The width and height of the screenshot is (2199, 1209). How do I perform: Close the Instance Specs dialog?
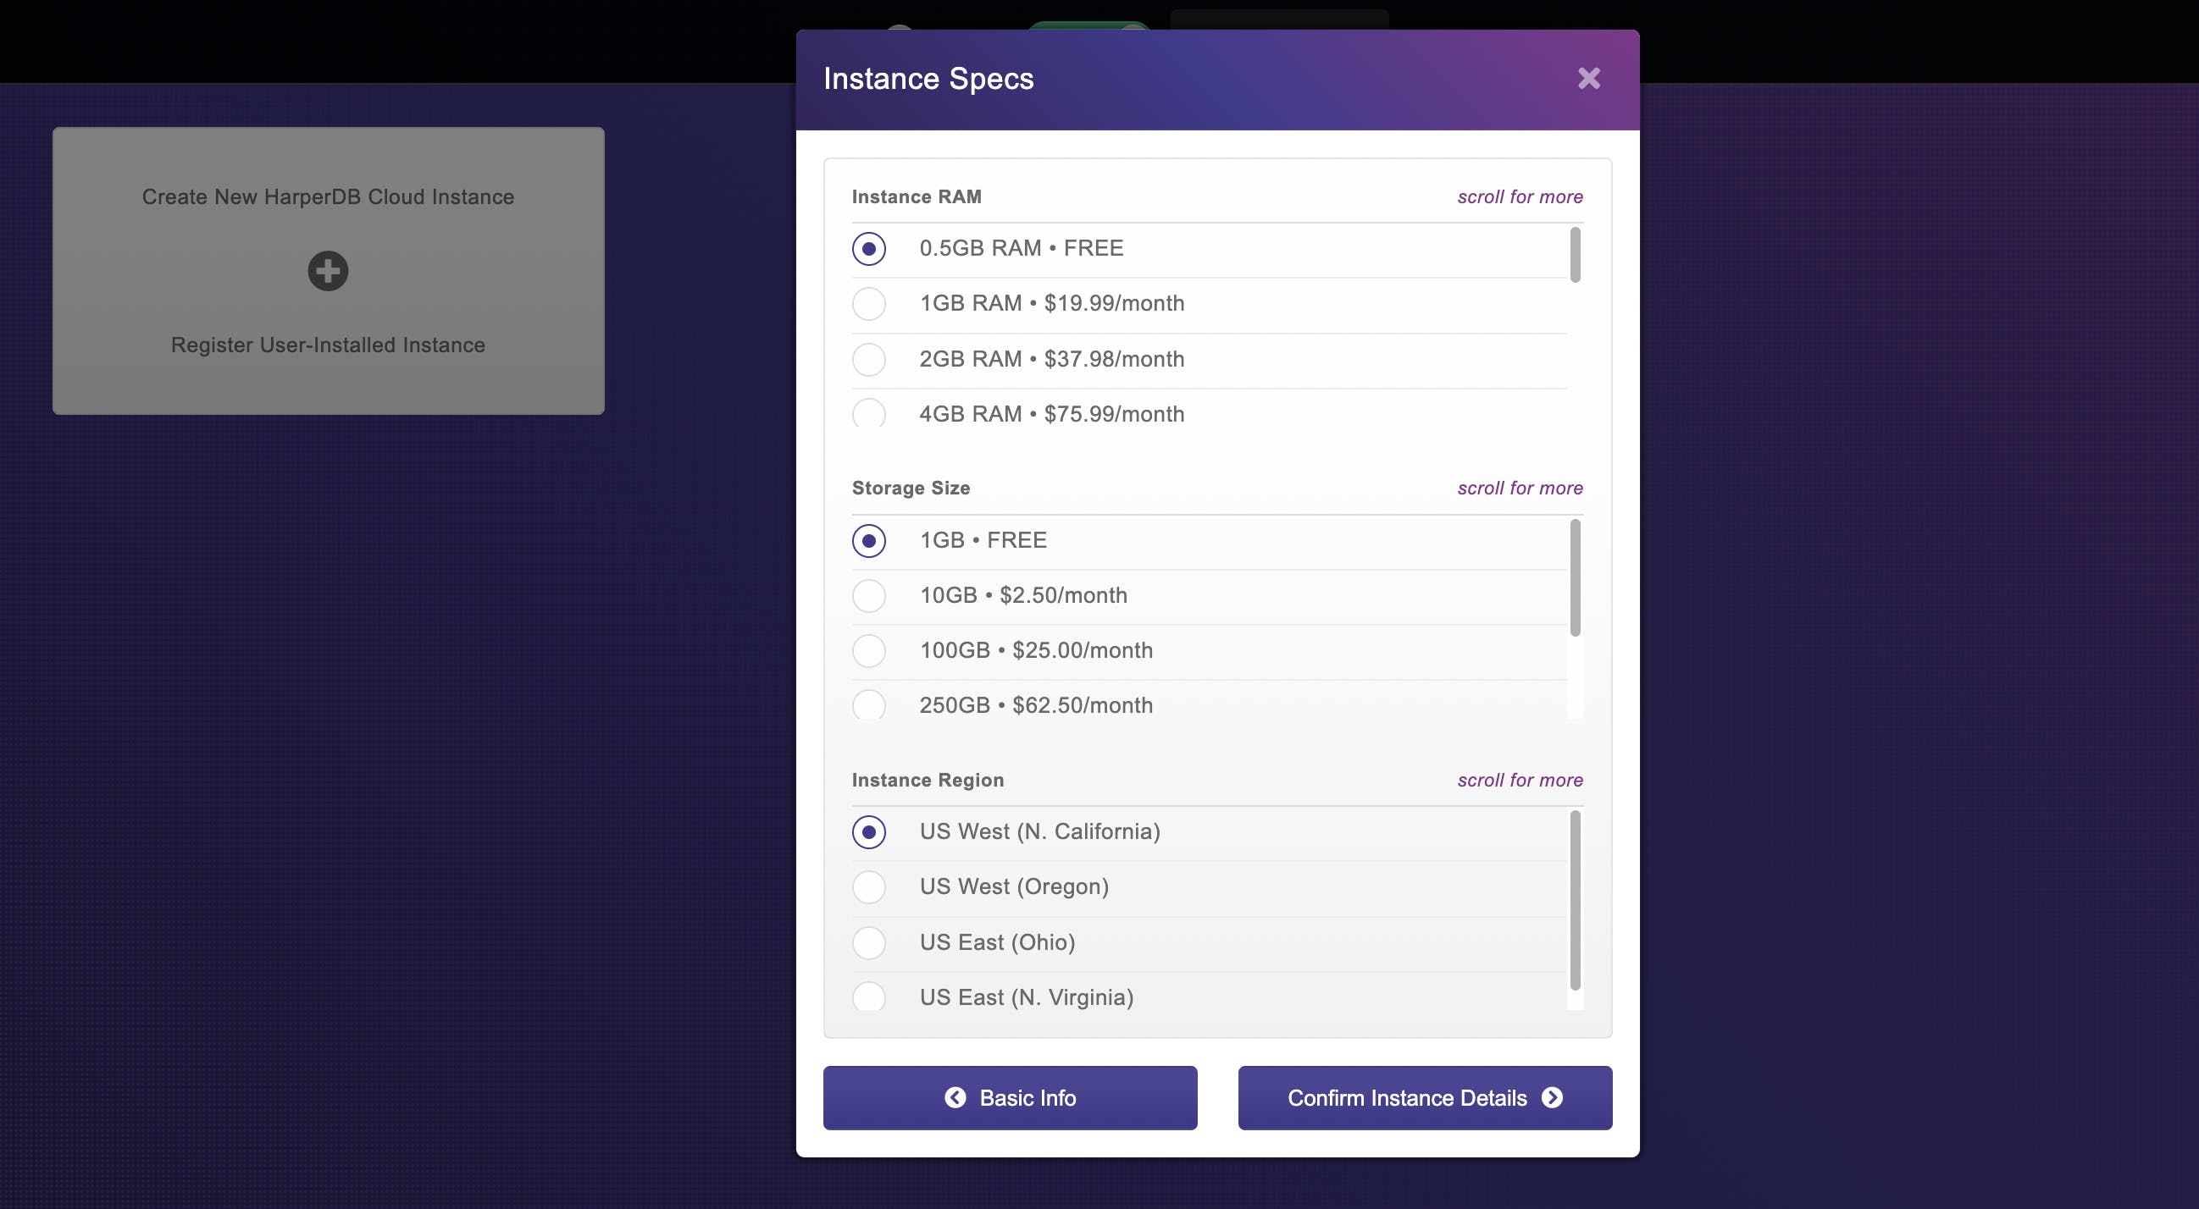pos(1587,79)
